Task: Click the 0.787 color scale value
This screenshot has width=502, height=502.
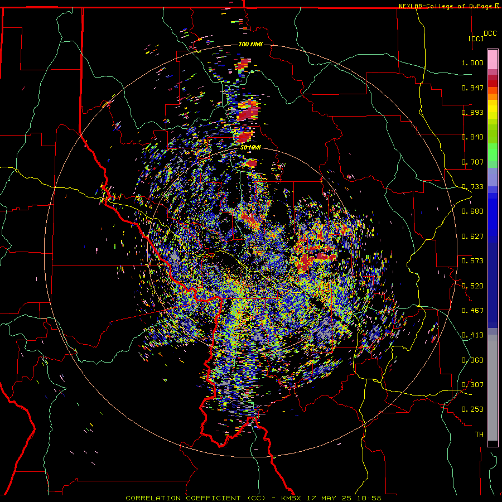Action: (472, 162)
